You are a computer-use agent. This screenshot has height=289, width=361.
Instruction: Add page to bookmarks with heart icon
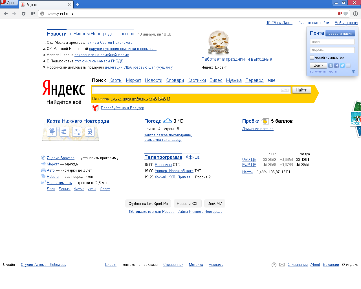pyautogui.click(x=345, y=14)
